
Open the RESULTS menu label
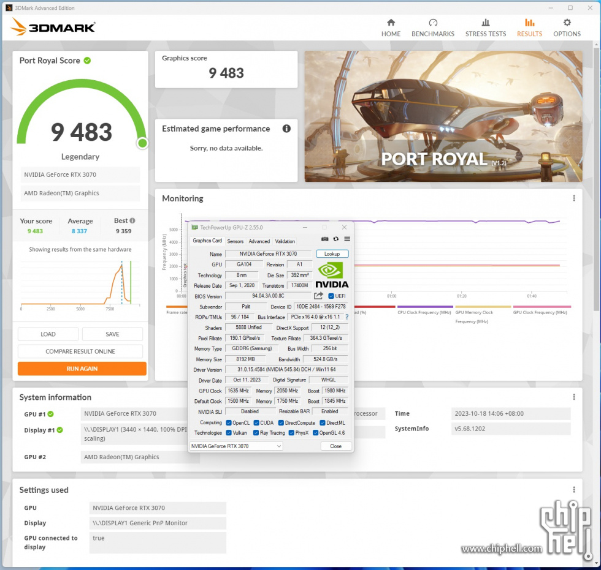[x=529, y=34]
